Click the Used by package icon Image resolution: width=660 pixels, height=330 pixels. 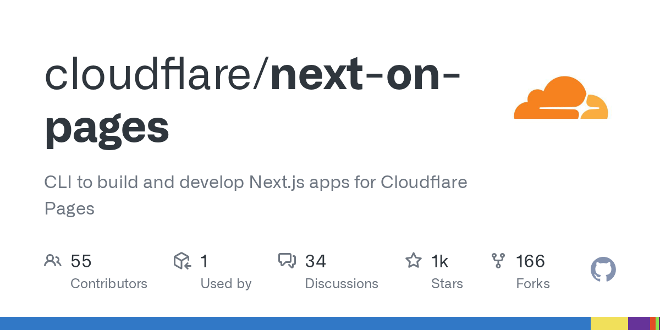click(x=182, y=261)
